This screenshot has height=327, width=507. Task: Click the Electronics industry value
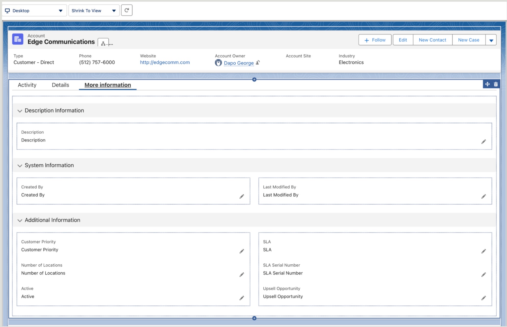[351, 62]
